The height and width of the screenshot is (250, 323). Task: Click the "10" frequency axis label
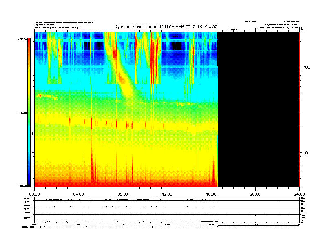(306, 153)
